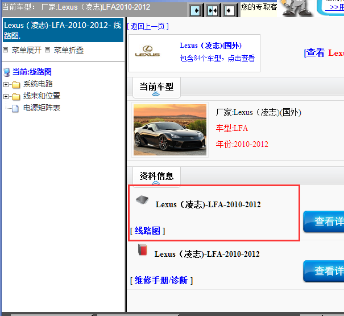Open the 线路图 link
This screenshot has width=344, height=316.
pos(147,231)
